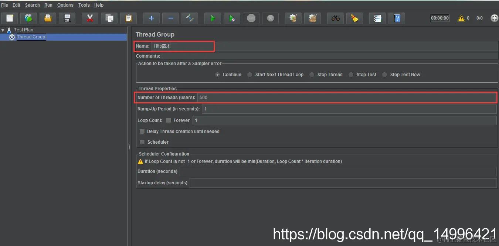The width and height of the screenshot is (499, 246).
Task: Click the Test Plan flask icon in the tree
Action: [9, 30]
